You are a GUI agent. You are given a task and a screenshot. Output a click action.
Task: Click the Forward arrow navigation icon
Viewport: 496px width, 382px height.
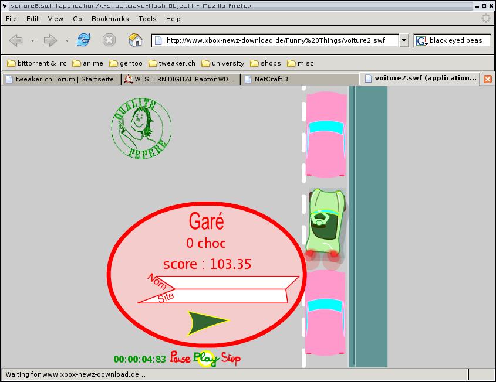click(50, 40)
